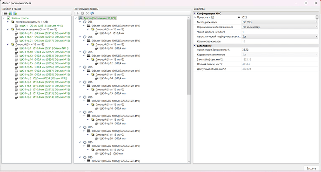Click the play arrow icon in Конструкция трассы toolbar
The image size is (321, 172).
[x=78, y=14]
